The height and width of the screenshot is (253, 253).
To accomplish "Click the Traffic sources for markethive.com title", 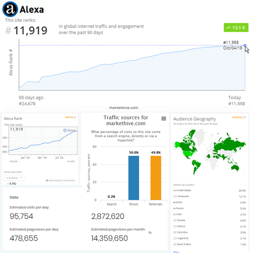I will tap(126, 120).
